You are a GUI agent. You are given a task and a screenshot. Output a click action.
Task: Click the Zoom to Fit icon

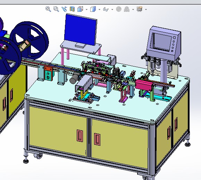(x=48, y=9)
